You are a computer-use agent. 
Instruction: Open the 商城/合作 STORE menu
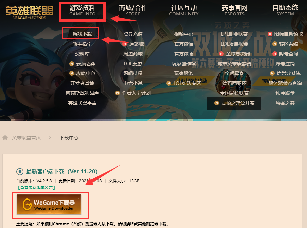tap(133, 11)
